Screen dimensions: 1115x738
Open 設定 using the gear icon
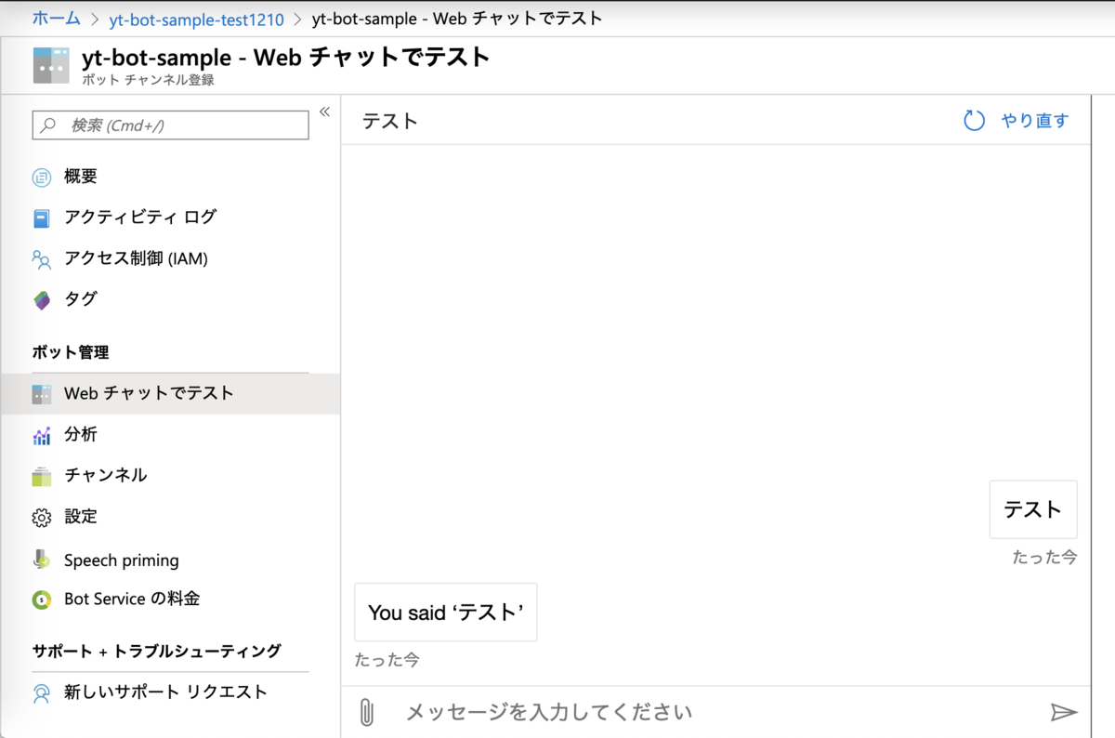(x=41, y=516)
